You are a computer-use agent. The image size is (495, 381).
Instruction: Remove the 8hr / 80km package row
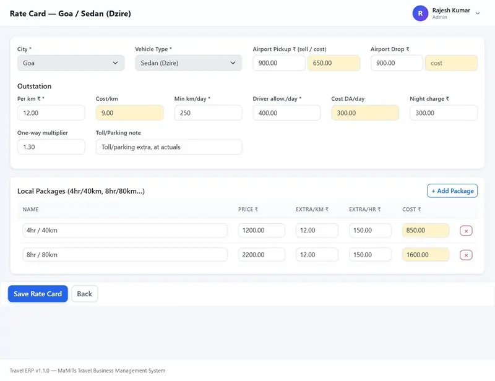click(x=466, y=255)
